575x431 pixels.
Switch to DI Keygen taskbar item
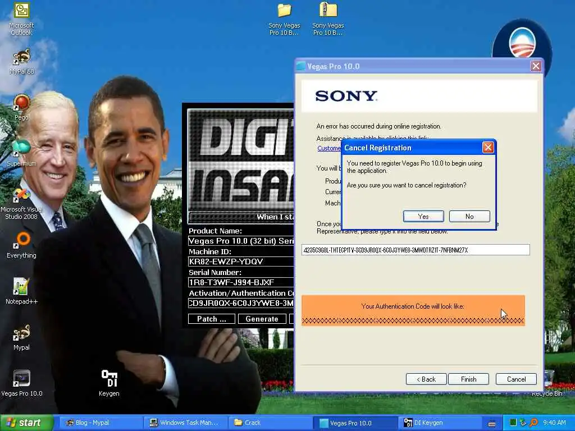[x=440, y=423]
